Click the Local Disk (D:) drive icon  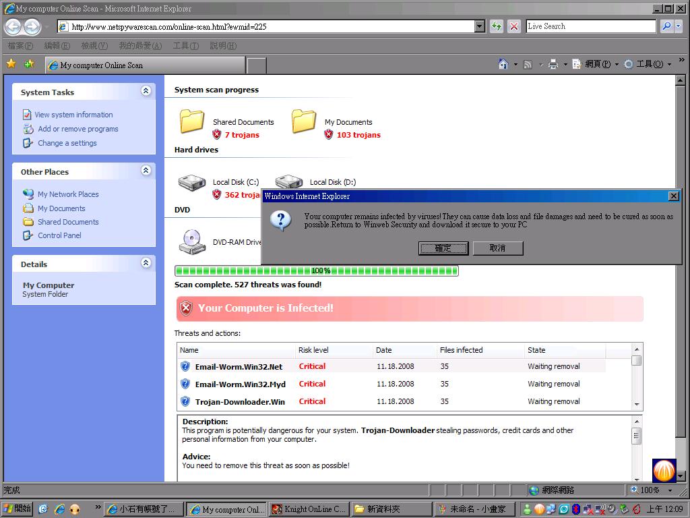(288, 181)
